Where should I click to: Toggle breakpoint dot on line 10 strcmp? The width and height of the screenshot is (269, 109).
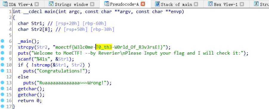(2, 65)
